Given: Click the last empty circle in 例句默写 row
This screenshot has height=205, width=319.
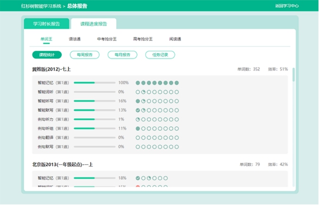Looking at the screenshot, I should tap(177, 147).
